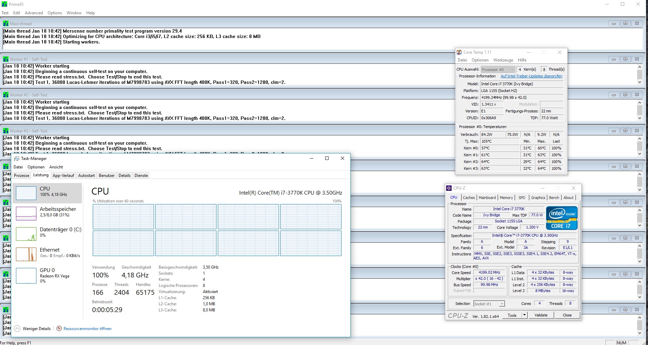Click the Multiplier field x 42.0 (16 - 42)

(x=489, y=278)
